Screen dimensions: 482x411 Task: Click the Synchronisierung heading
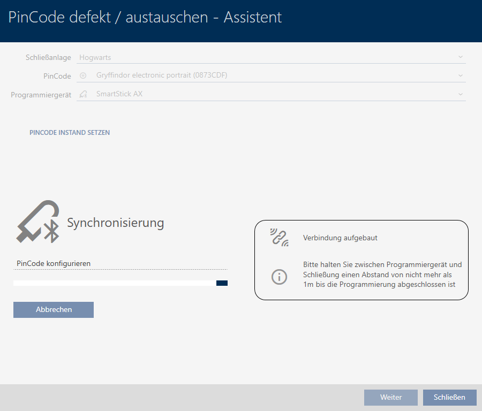click(x=115, y=223)
